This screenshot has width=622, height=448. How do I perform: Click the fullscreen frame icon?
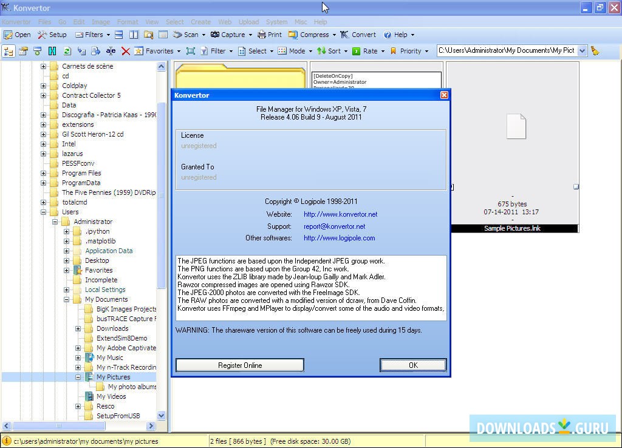191,51
